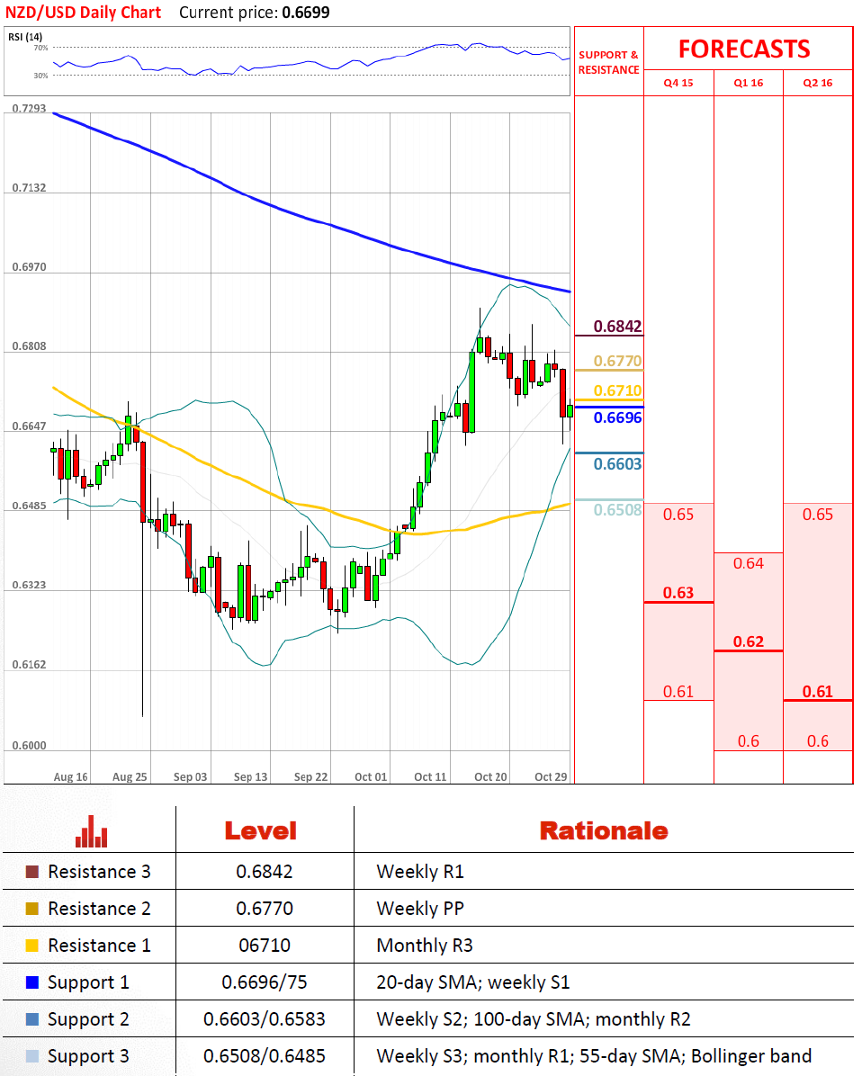Click the Resistance 2 orange color swatch
Image resolution: width=862 pixels, height=1076 pixels.
(32, 909)
